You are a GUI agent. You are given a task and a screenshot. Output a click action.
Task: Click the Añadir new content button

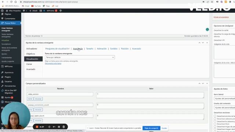click(x=33, y=11)
